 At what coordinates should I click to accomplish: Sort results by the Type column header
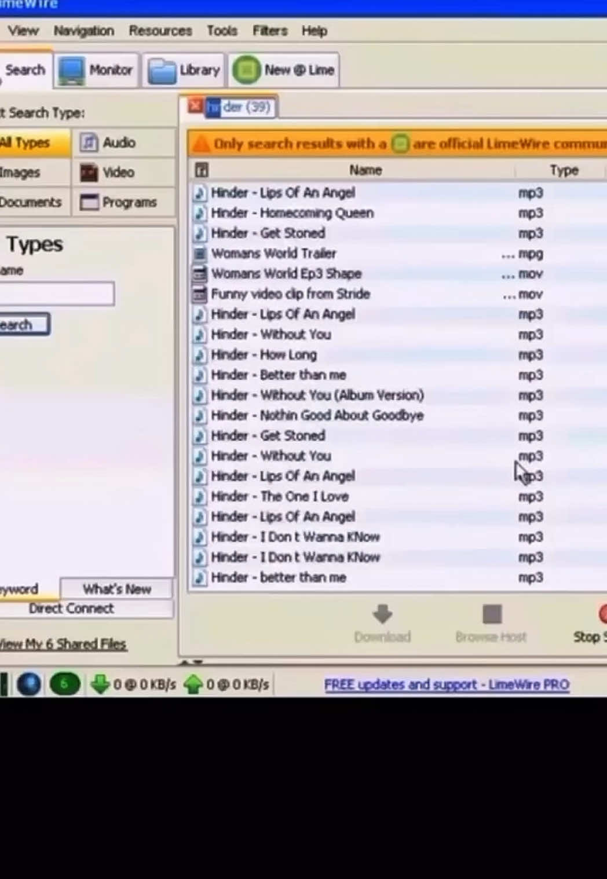coord(564,170)
